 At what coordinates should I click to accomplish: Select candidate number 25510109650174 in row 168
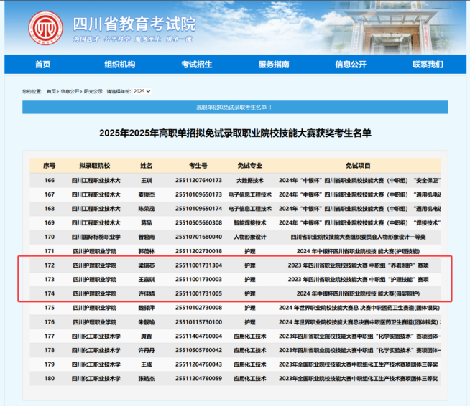tap(198, 209)
